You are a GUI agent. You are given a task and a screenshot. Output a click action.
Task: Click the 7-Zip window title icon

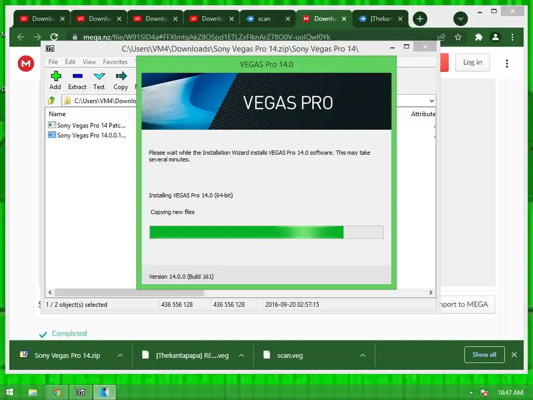click(50, 48)
